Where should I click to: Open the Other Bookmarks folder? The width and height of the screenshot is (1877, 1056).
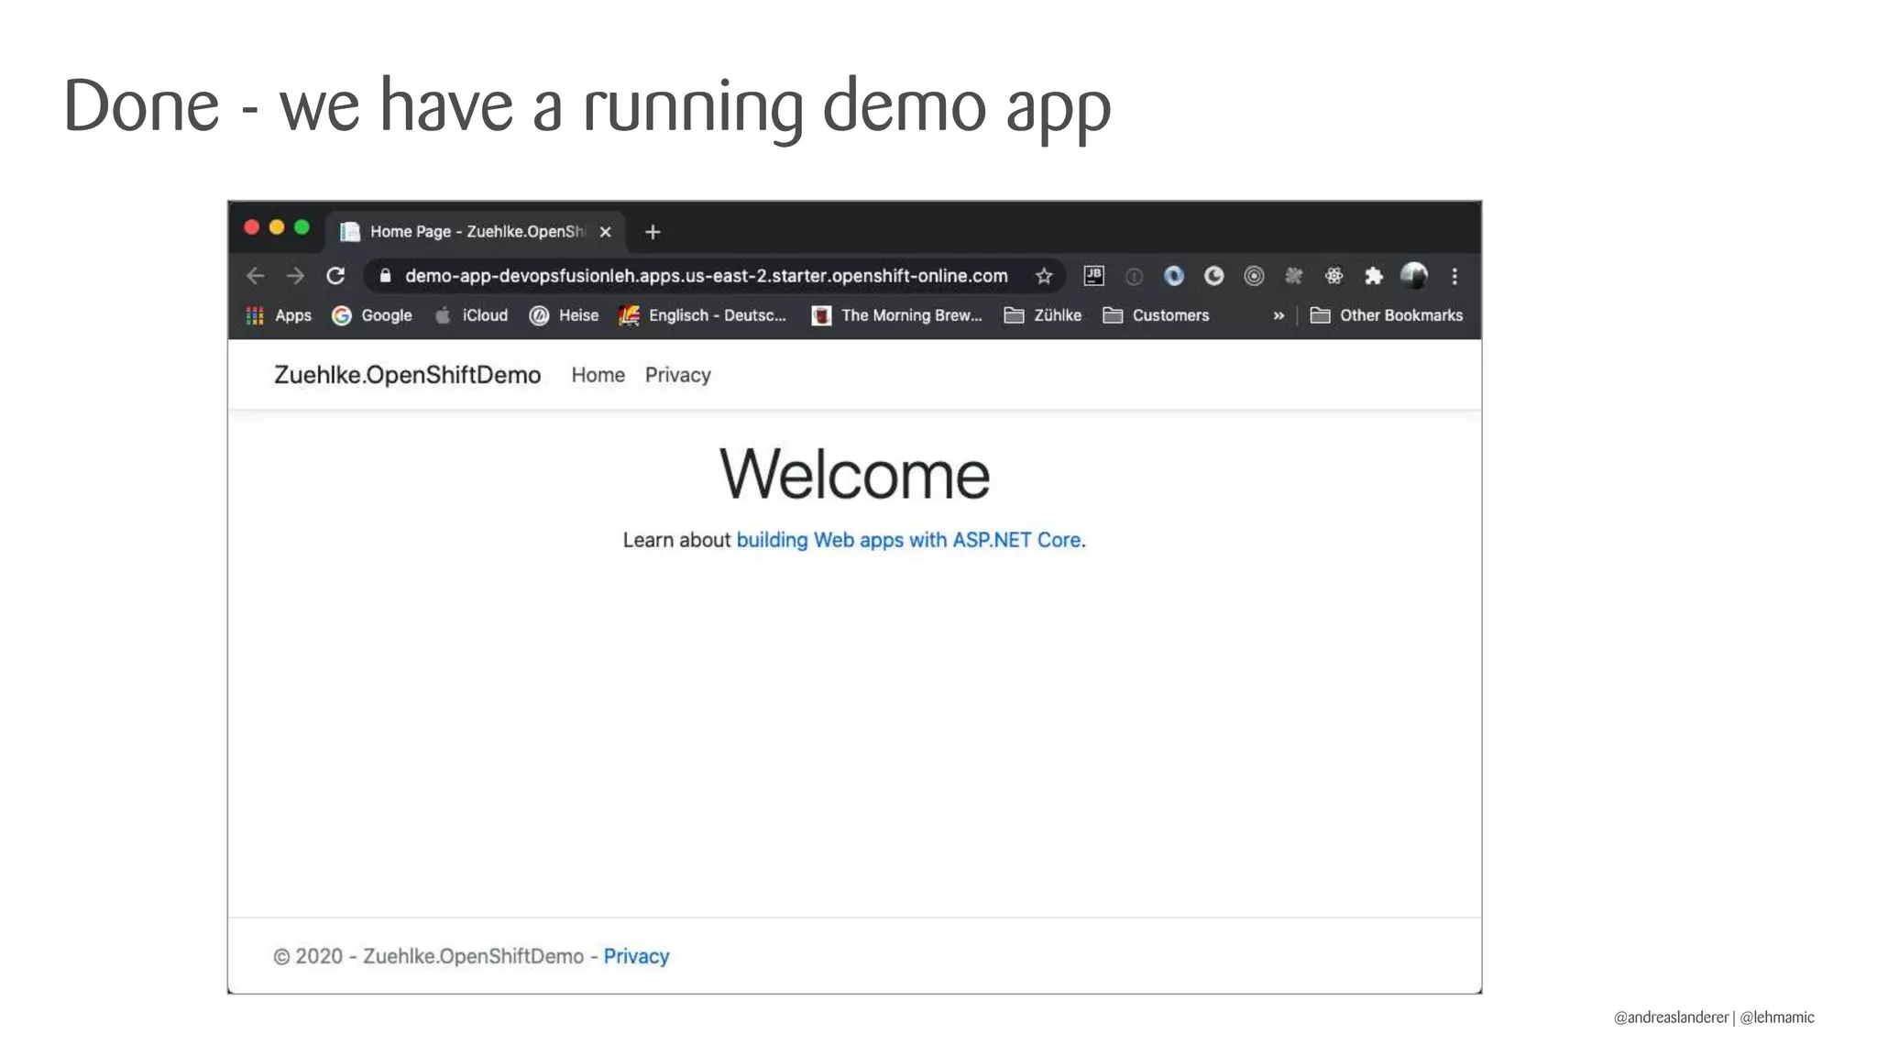[1387, 315]
